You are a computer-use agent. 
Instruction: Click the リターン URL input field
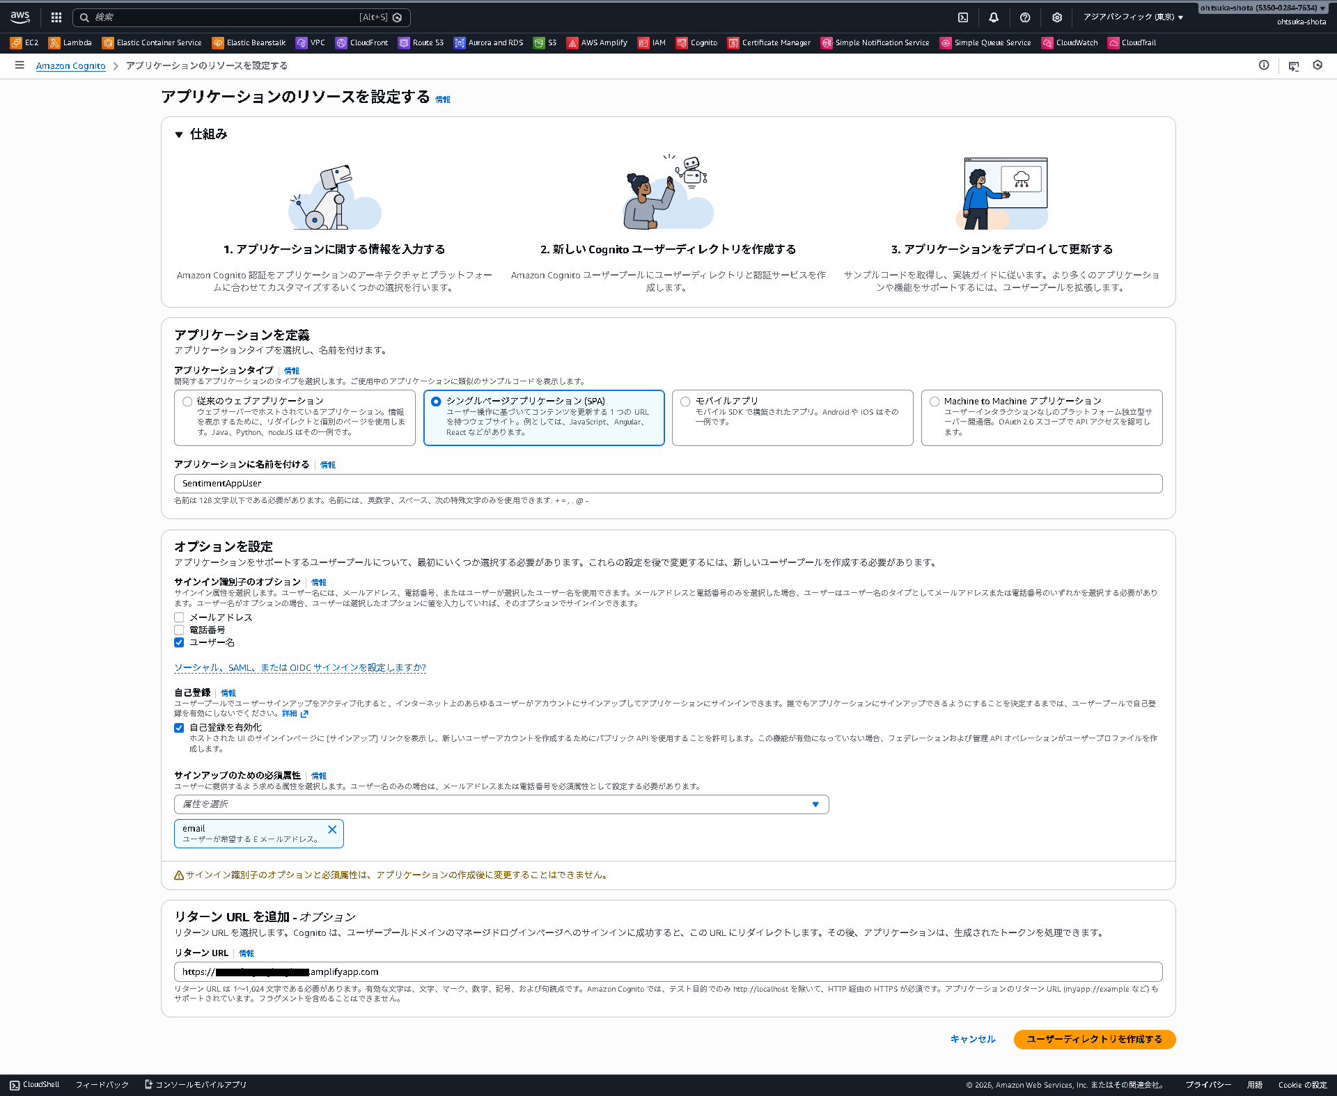668,971
